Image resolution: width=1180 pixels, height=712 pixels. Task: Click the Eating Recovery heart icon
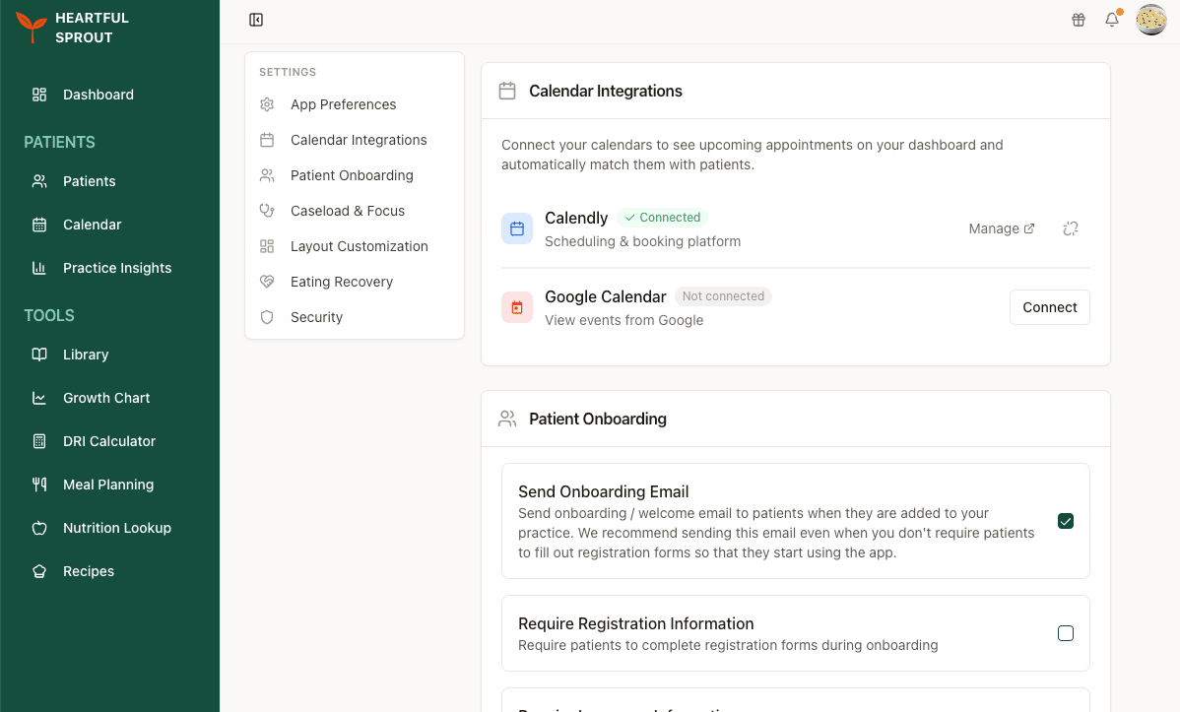[x=266, y=282]
